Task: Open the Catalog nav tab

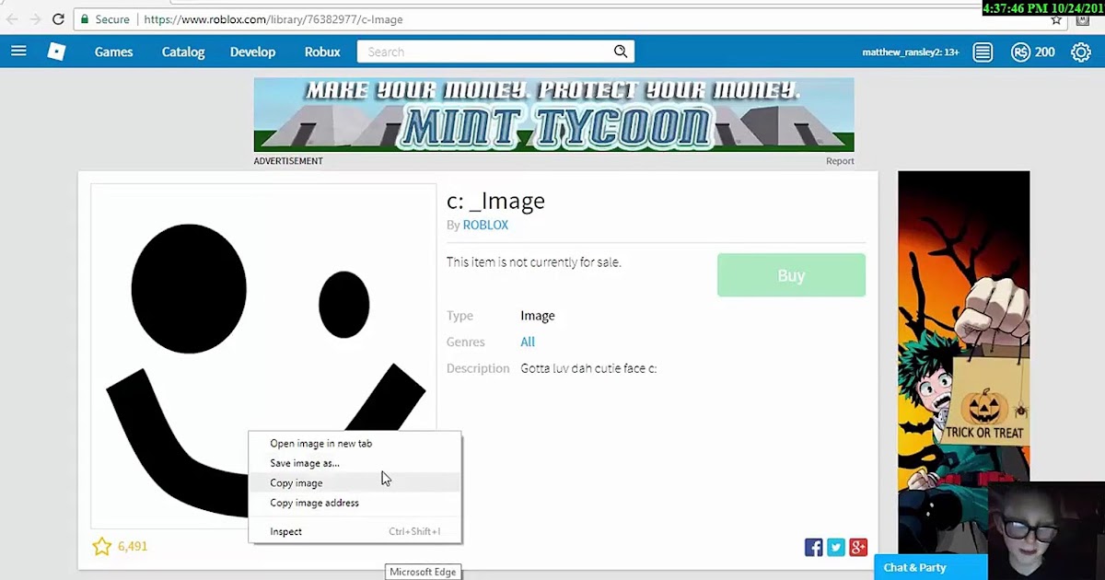Action: point(183,52)
